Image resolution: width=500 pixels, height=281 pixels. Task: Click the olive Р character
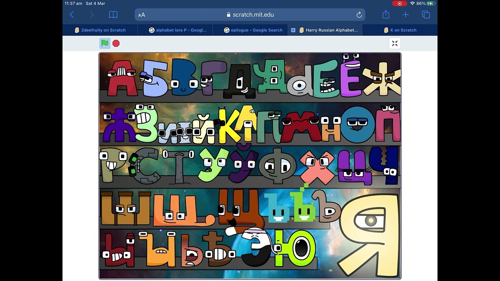pyautogui.click(x=113, y=166)
